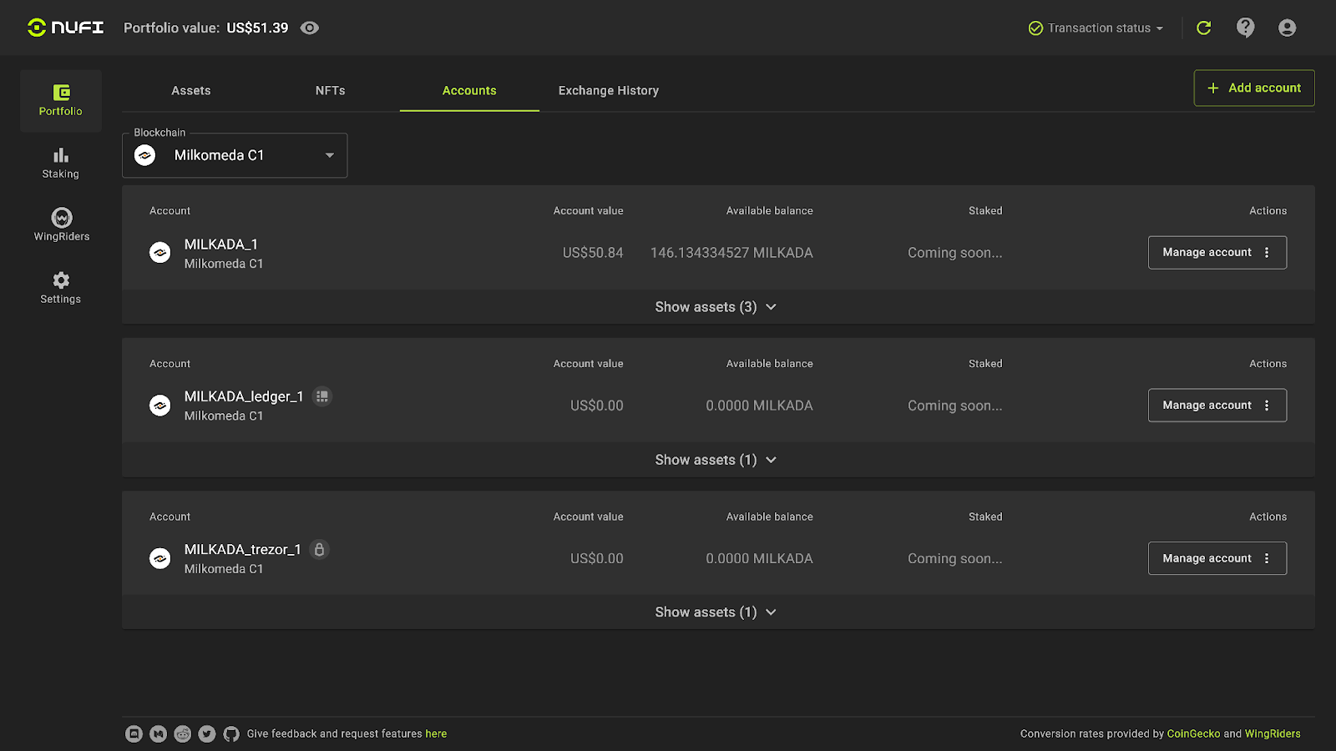1336x751 pixels.
Task: Click the Portfolio value US$51.39 text
Action: point(206,28)
